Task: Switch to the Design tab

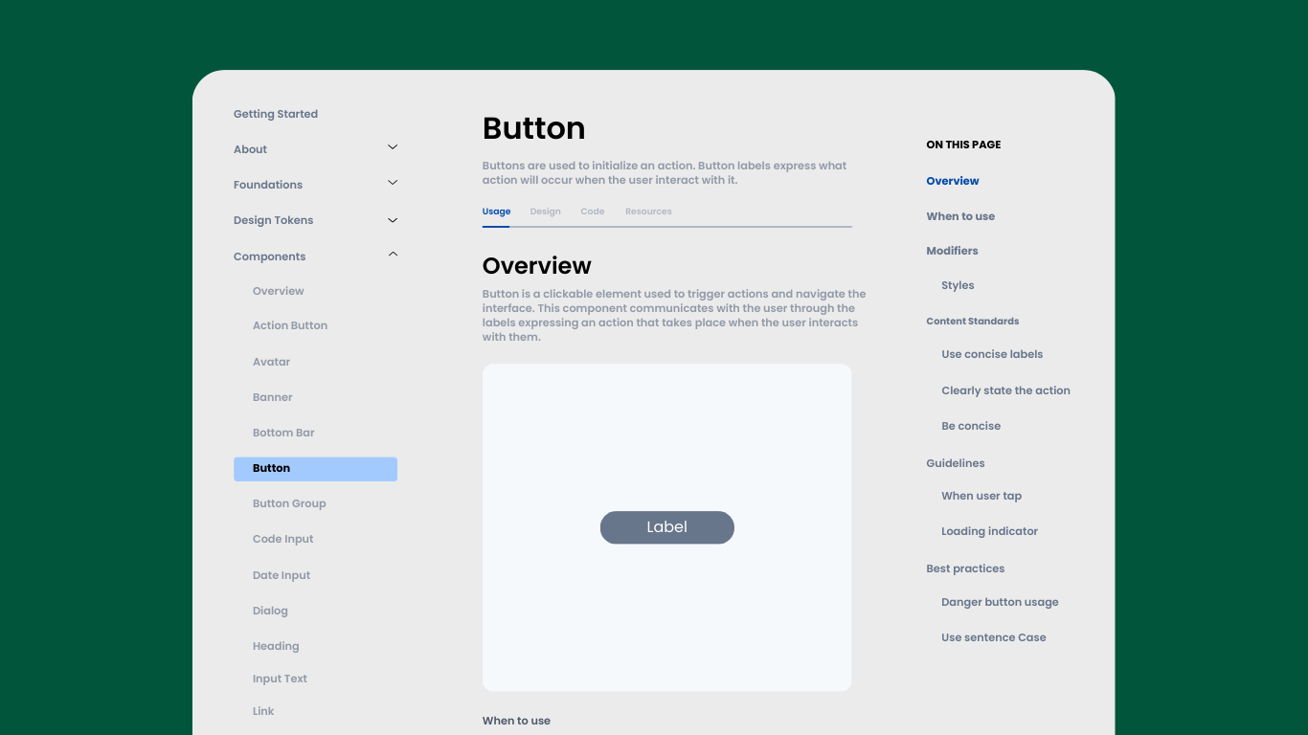Action: (x=545, y=212)
